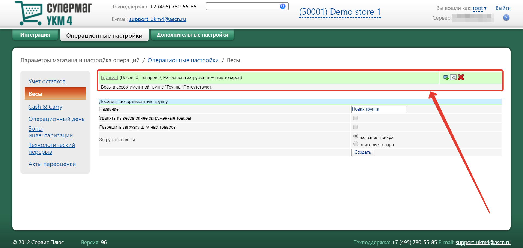Open the Группа 1 group link
Image resolution: width=523 pixels, height=248 pixels.
tap(110, 78)
